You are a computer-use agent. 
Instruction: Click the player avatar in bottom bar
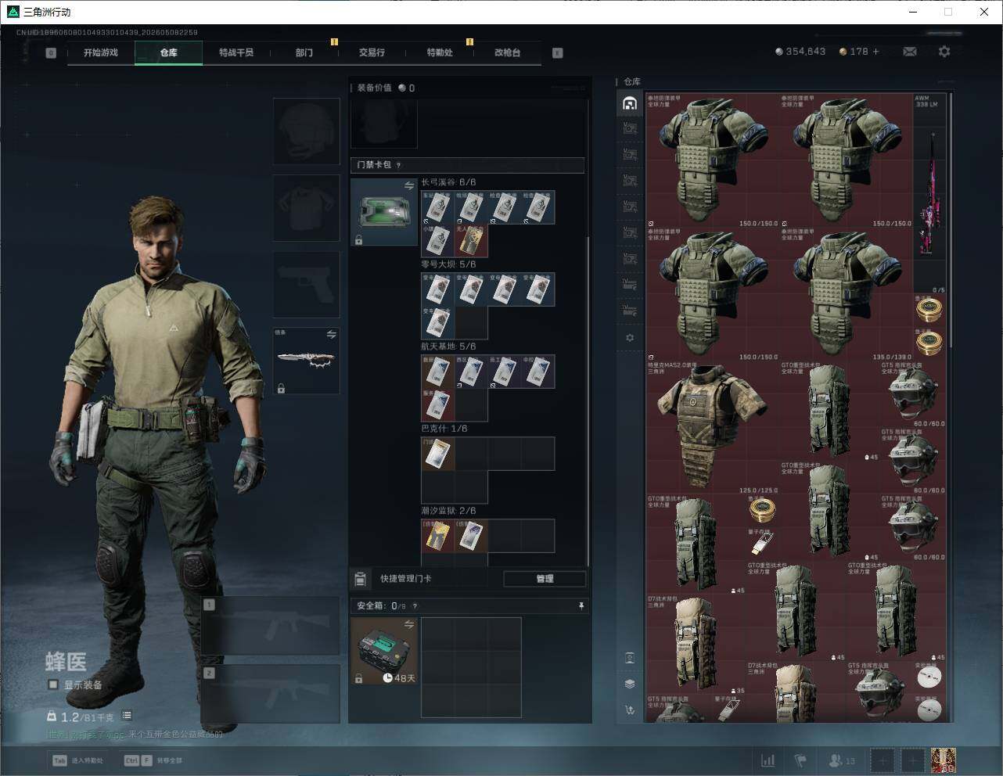[944, 760]
